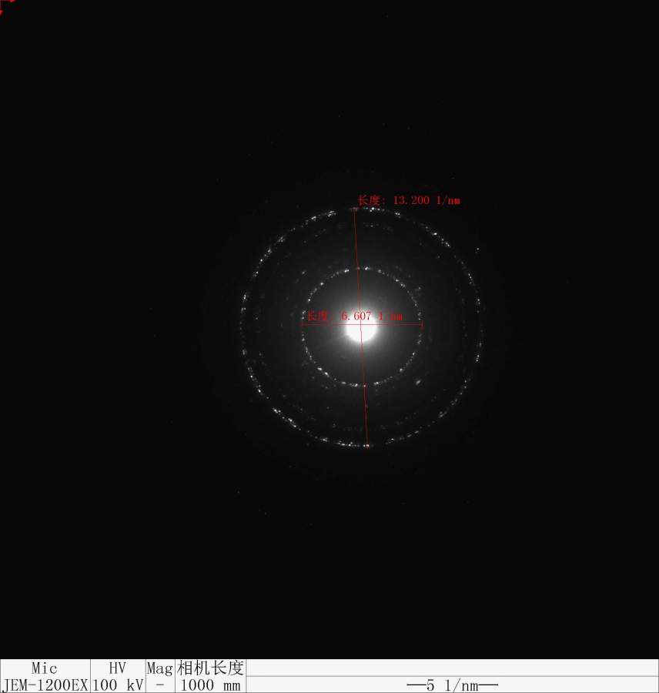This screenshot has height=693, width=659.
Task: Click the 'Mic' header cell
Action: [44, 668]
